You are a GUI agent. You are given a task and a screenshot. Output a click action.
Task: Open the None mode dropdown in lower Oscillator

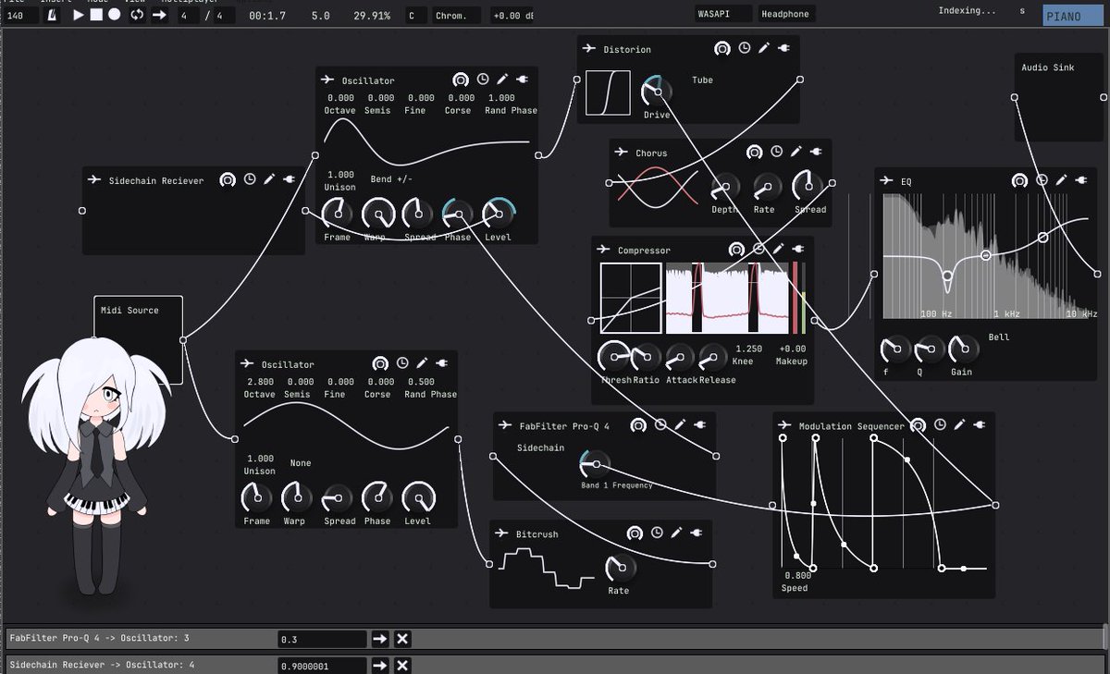[x=301, y=463]
